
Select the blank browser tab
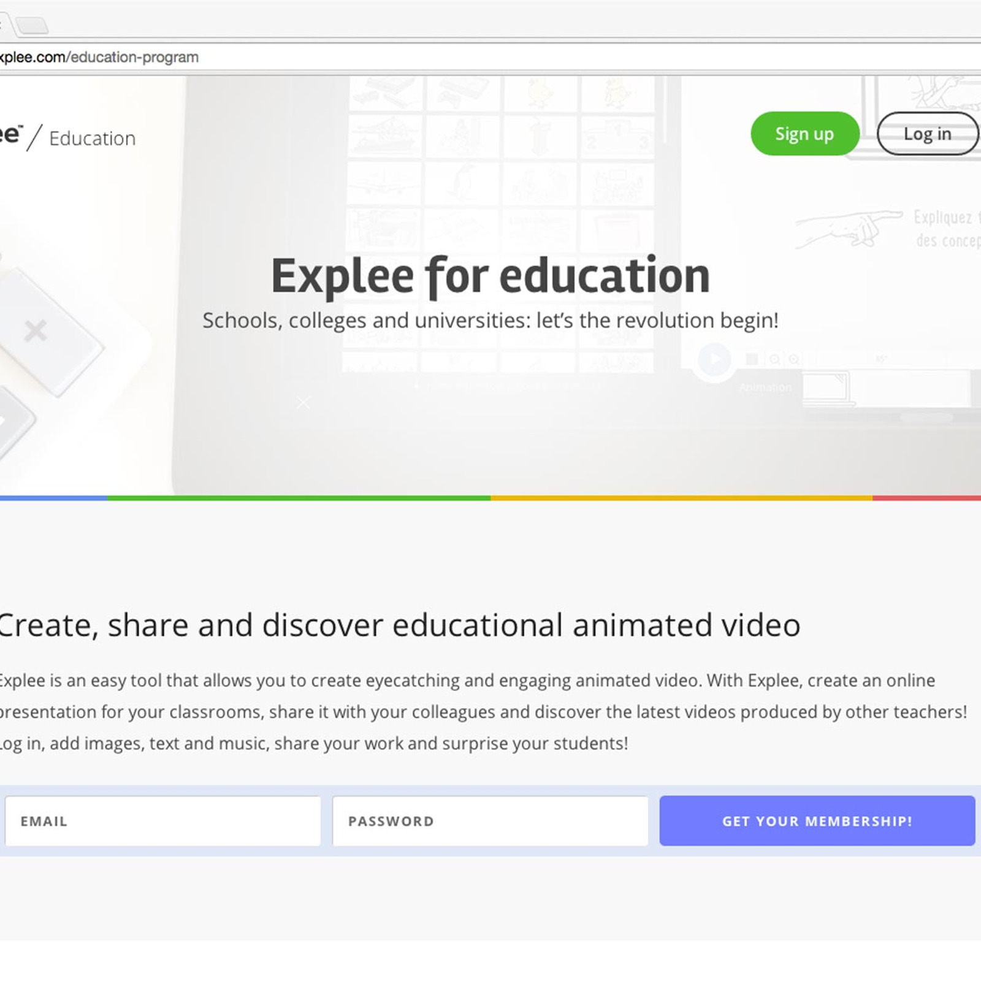[x=32, y=25]
